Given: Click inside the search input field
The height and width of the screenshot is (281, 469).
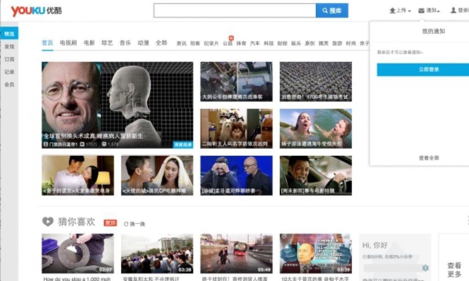Looking at the screenshot, I should [235, 11].
